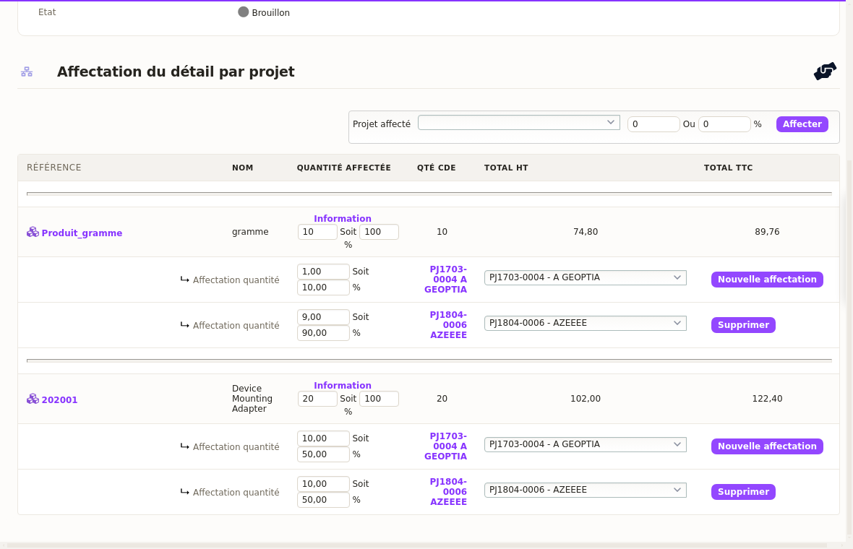Click Nouvelle affectation for product 202001
Image resolution: width=853 pixels, height=549 pixels.
click(x=767, y=446)
